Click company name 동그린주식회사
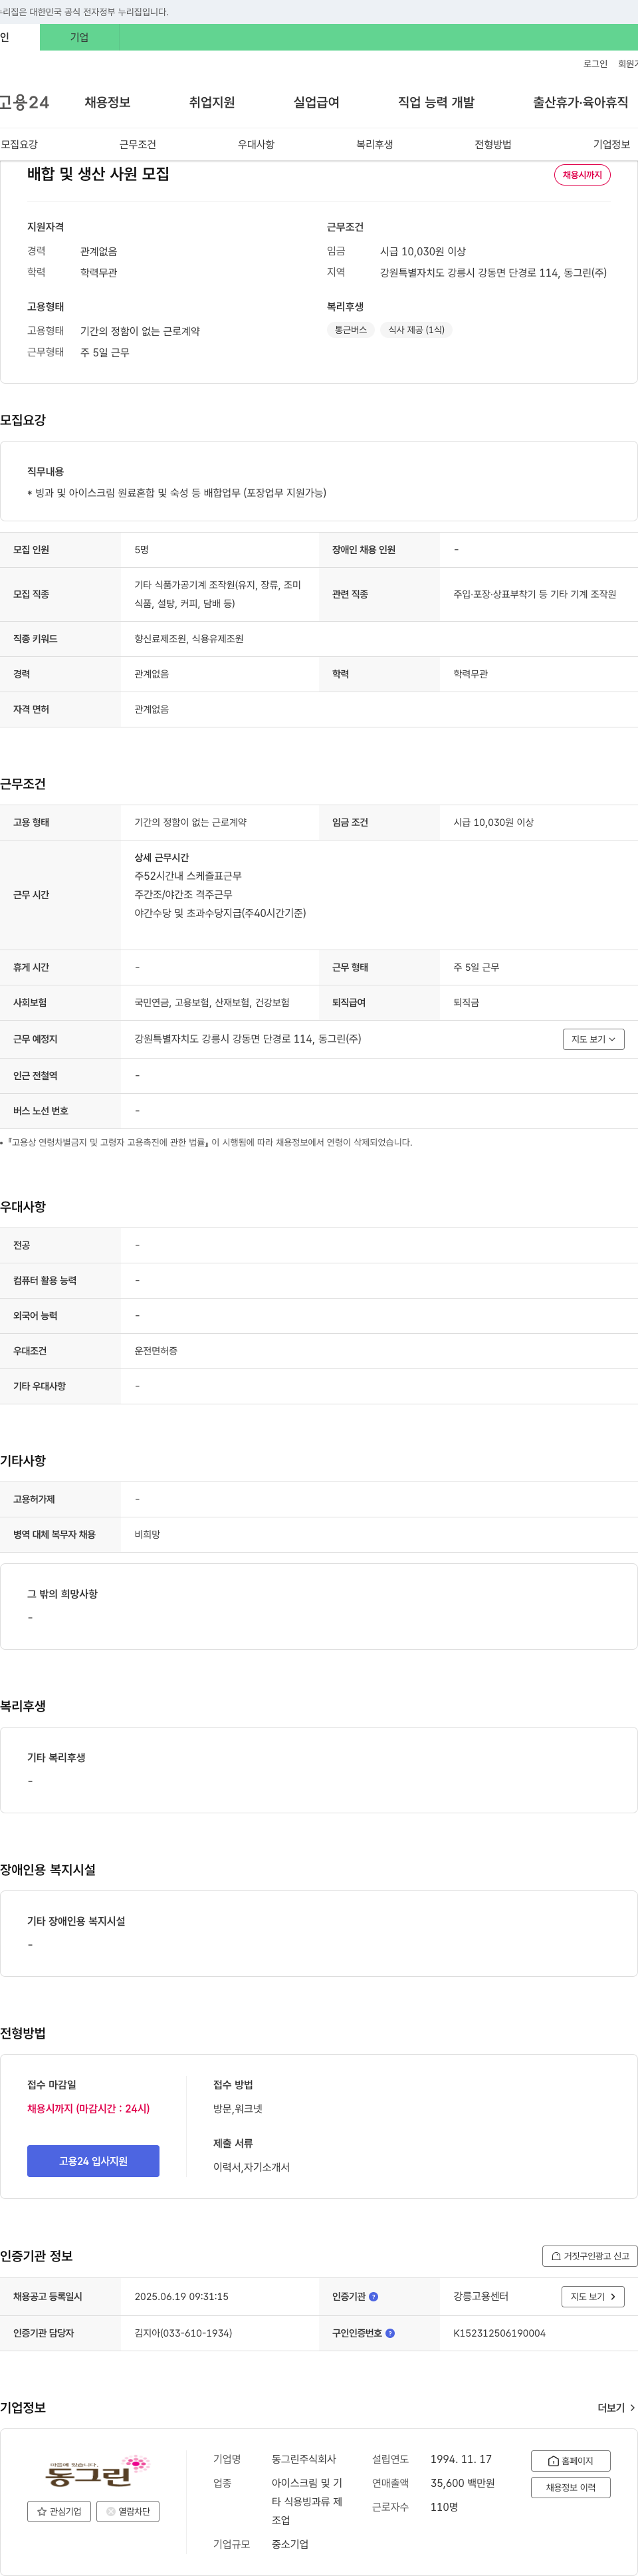This screenshot has width=638, height=2576. (304, 2459)
